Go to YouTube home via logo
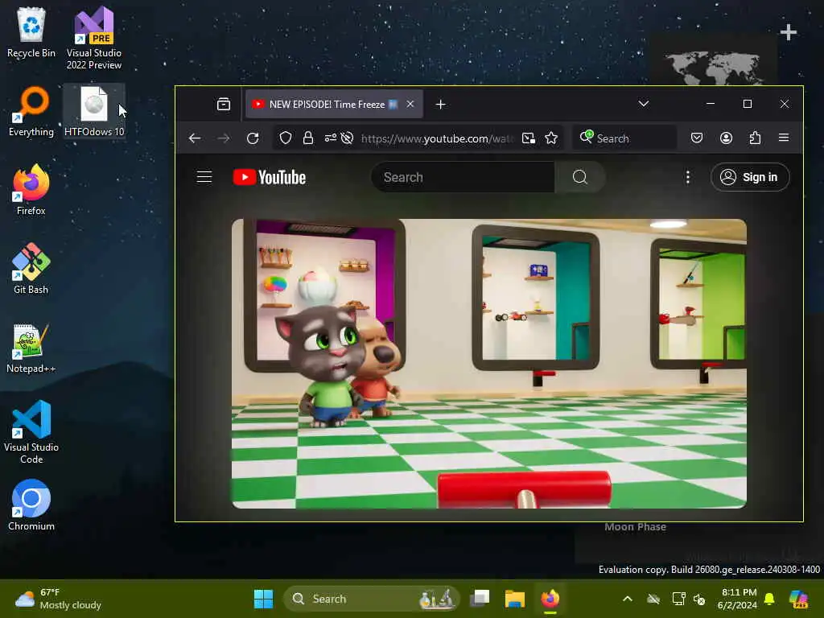The height and width of the screenshot is (618, 824). (270, 177)
